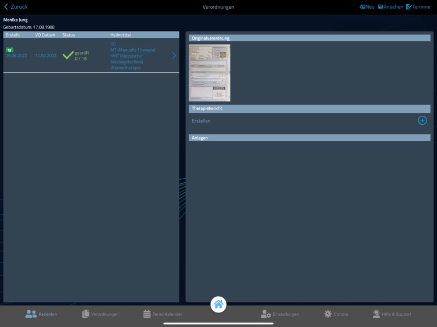Add a therapy report with plus icon
Screen dimensions: 437x327
pos(422,120)
